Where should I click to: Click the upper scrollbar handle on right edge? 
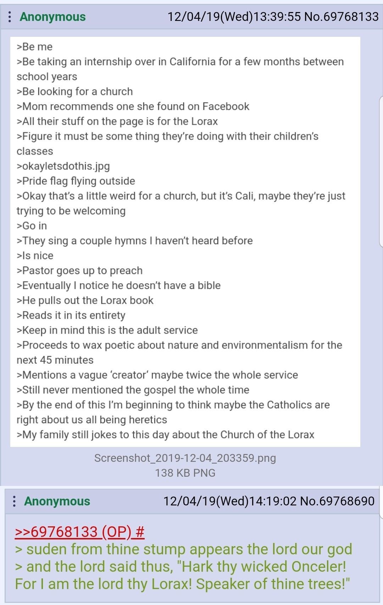pos(381,171)
